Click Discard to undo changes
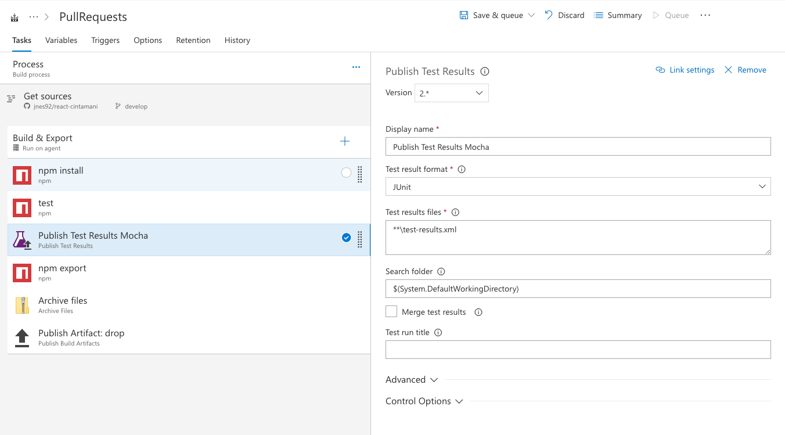785x435 pixels. 564,15
